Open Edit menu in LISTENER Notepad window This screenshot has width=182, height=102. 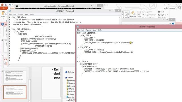pyautogui.click(x=15, y=14)
